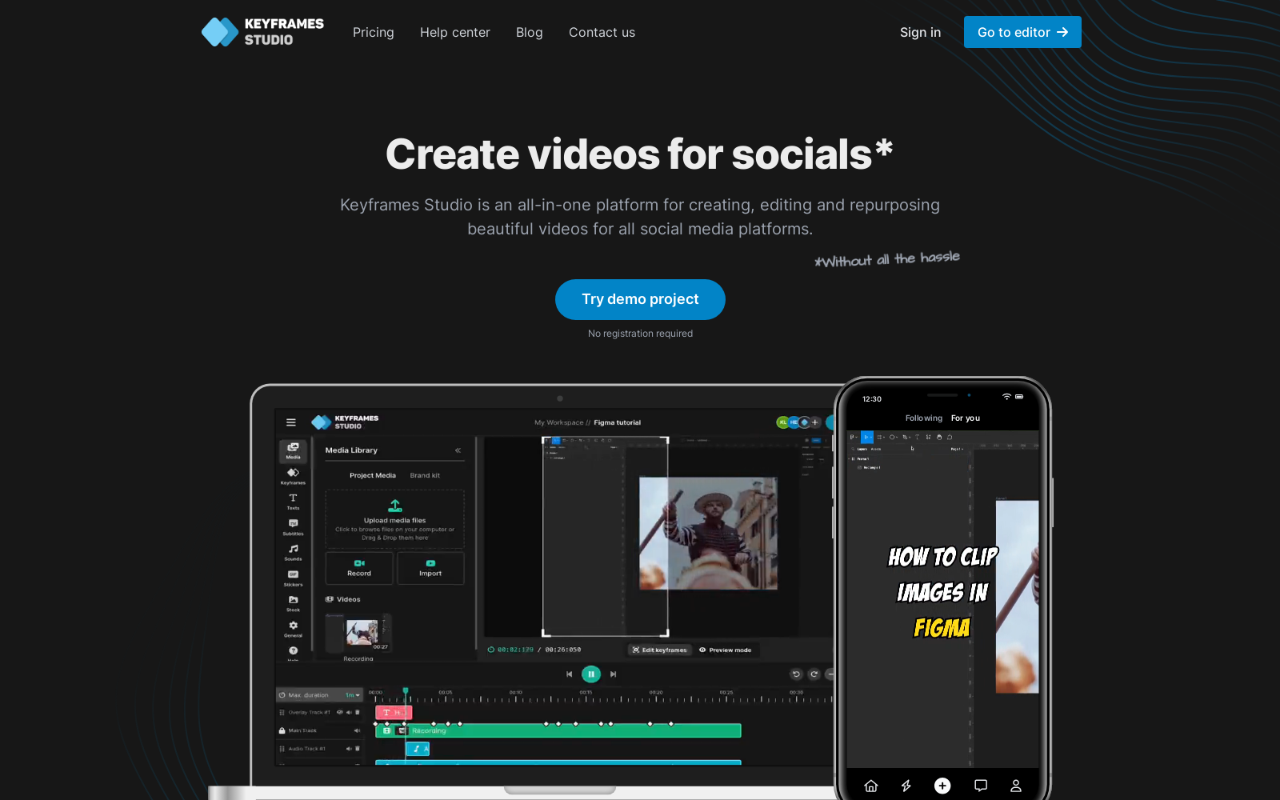
Task: Skip to previous in the player
Action: 569,674
